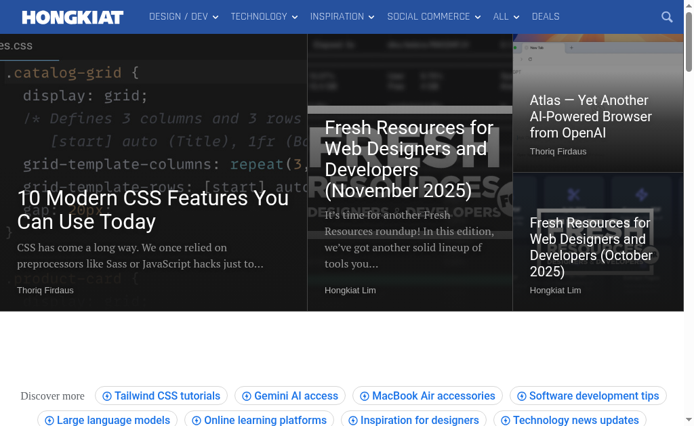Image resolution: width=694 pixels, height=426 pixels.
Task: Read Atlas AI-Powered Browser article
Action: [x=590, y=116]
